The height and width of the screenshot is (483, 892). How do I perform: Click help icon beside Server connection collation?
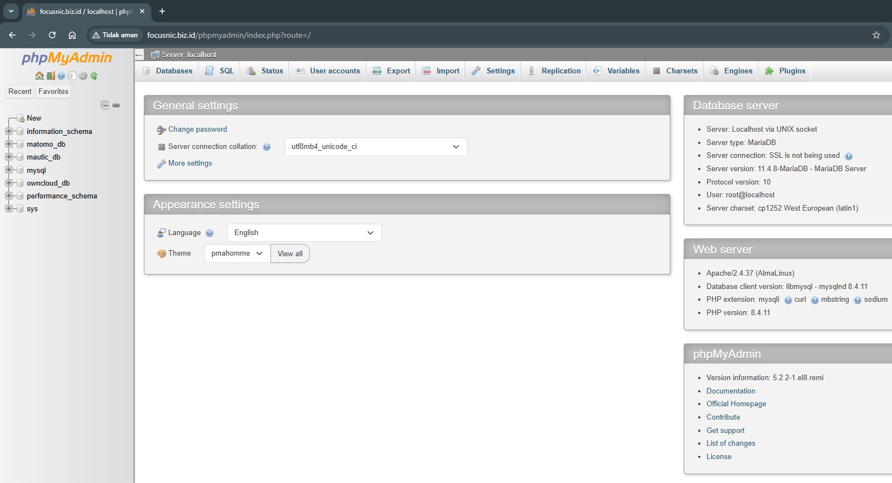(267, 147)
